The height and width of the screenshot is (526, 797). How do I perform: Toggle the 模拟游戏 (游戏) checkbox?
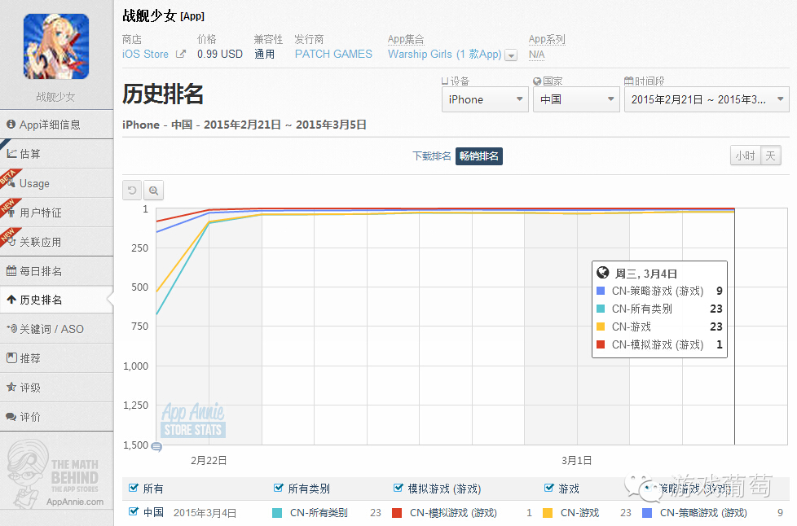(398, 488)
